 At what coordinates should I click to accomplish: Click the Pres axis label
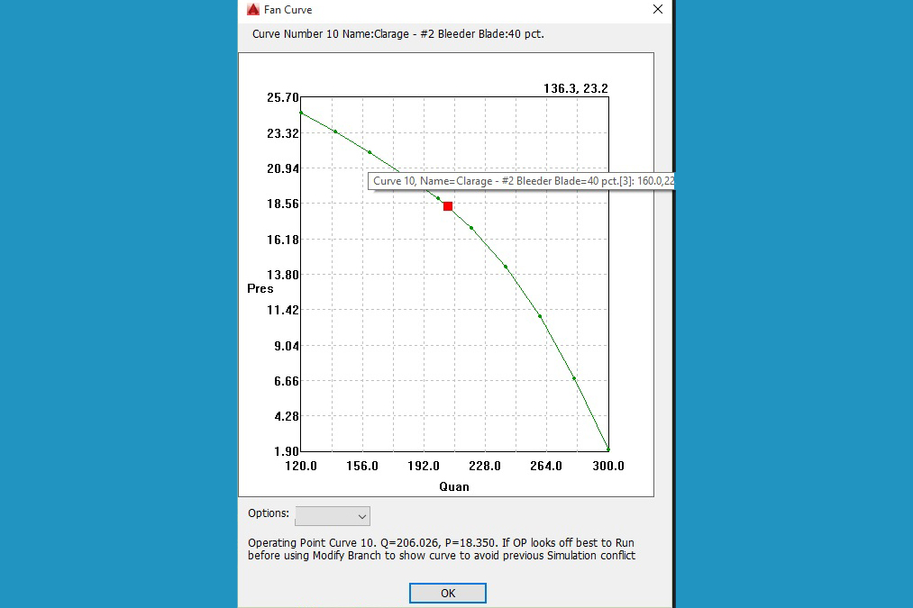coord(260,289)
